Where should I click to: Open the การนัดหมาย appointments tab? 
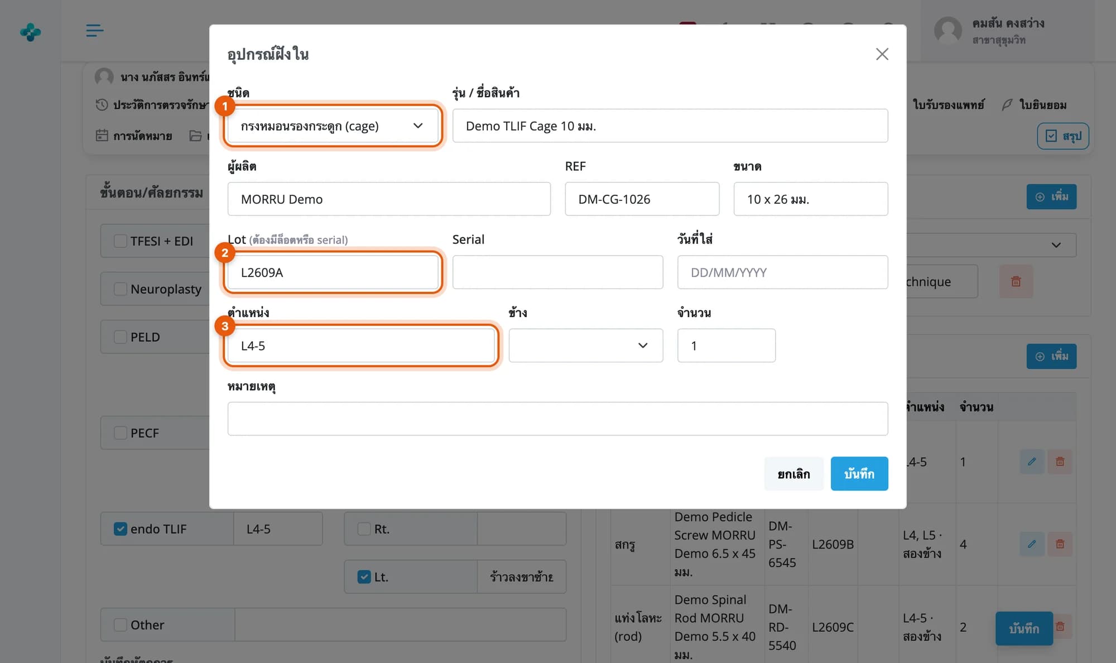(x=134, y=136)
